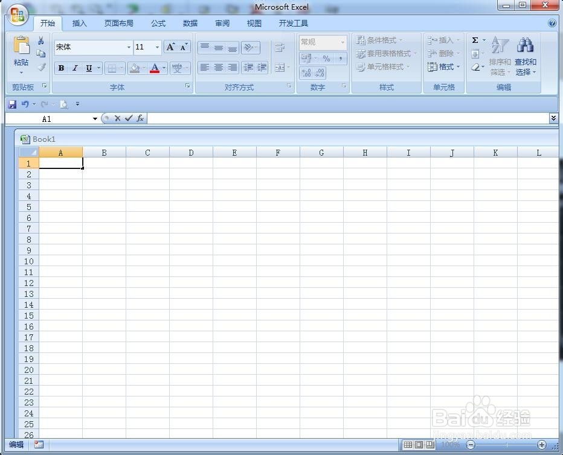Expand the formula bar

tap(553, 118)
